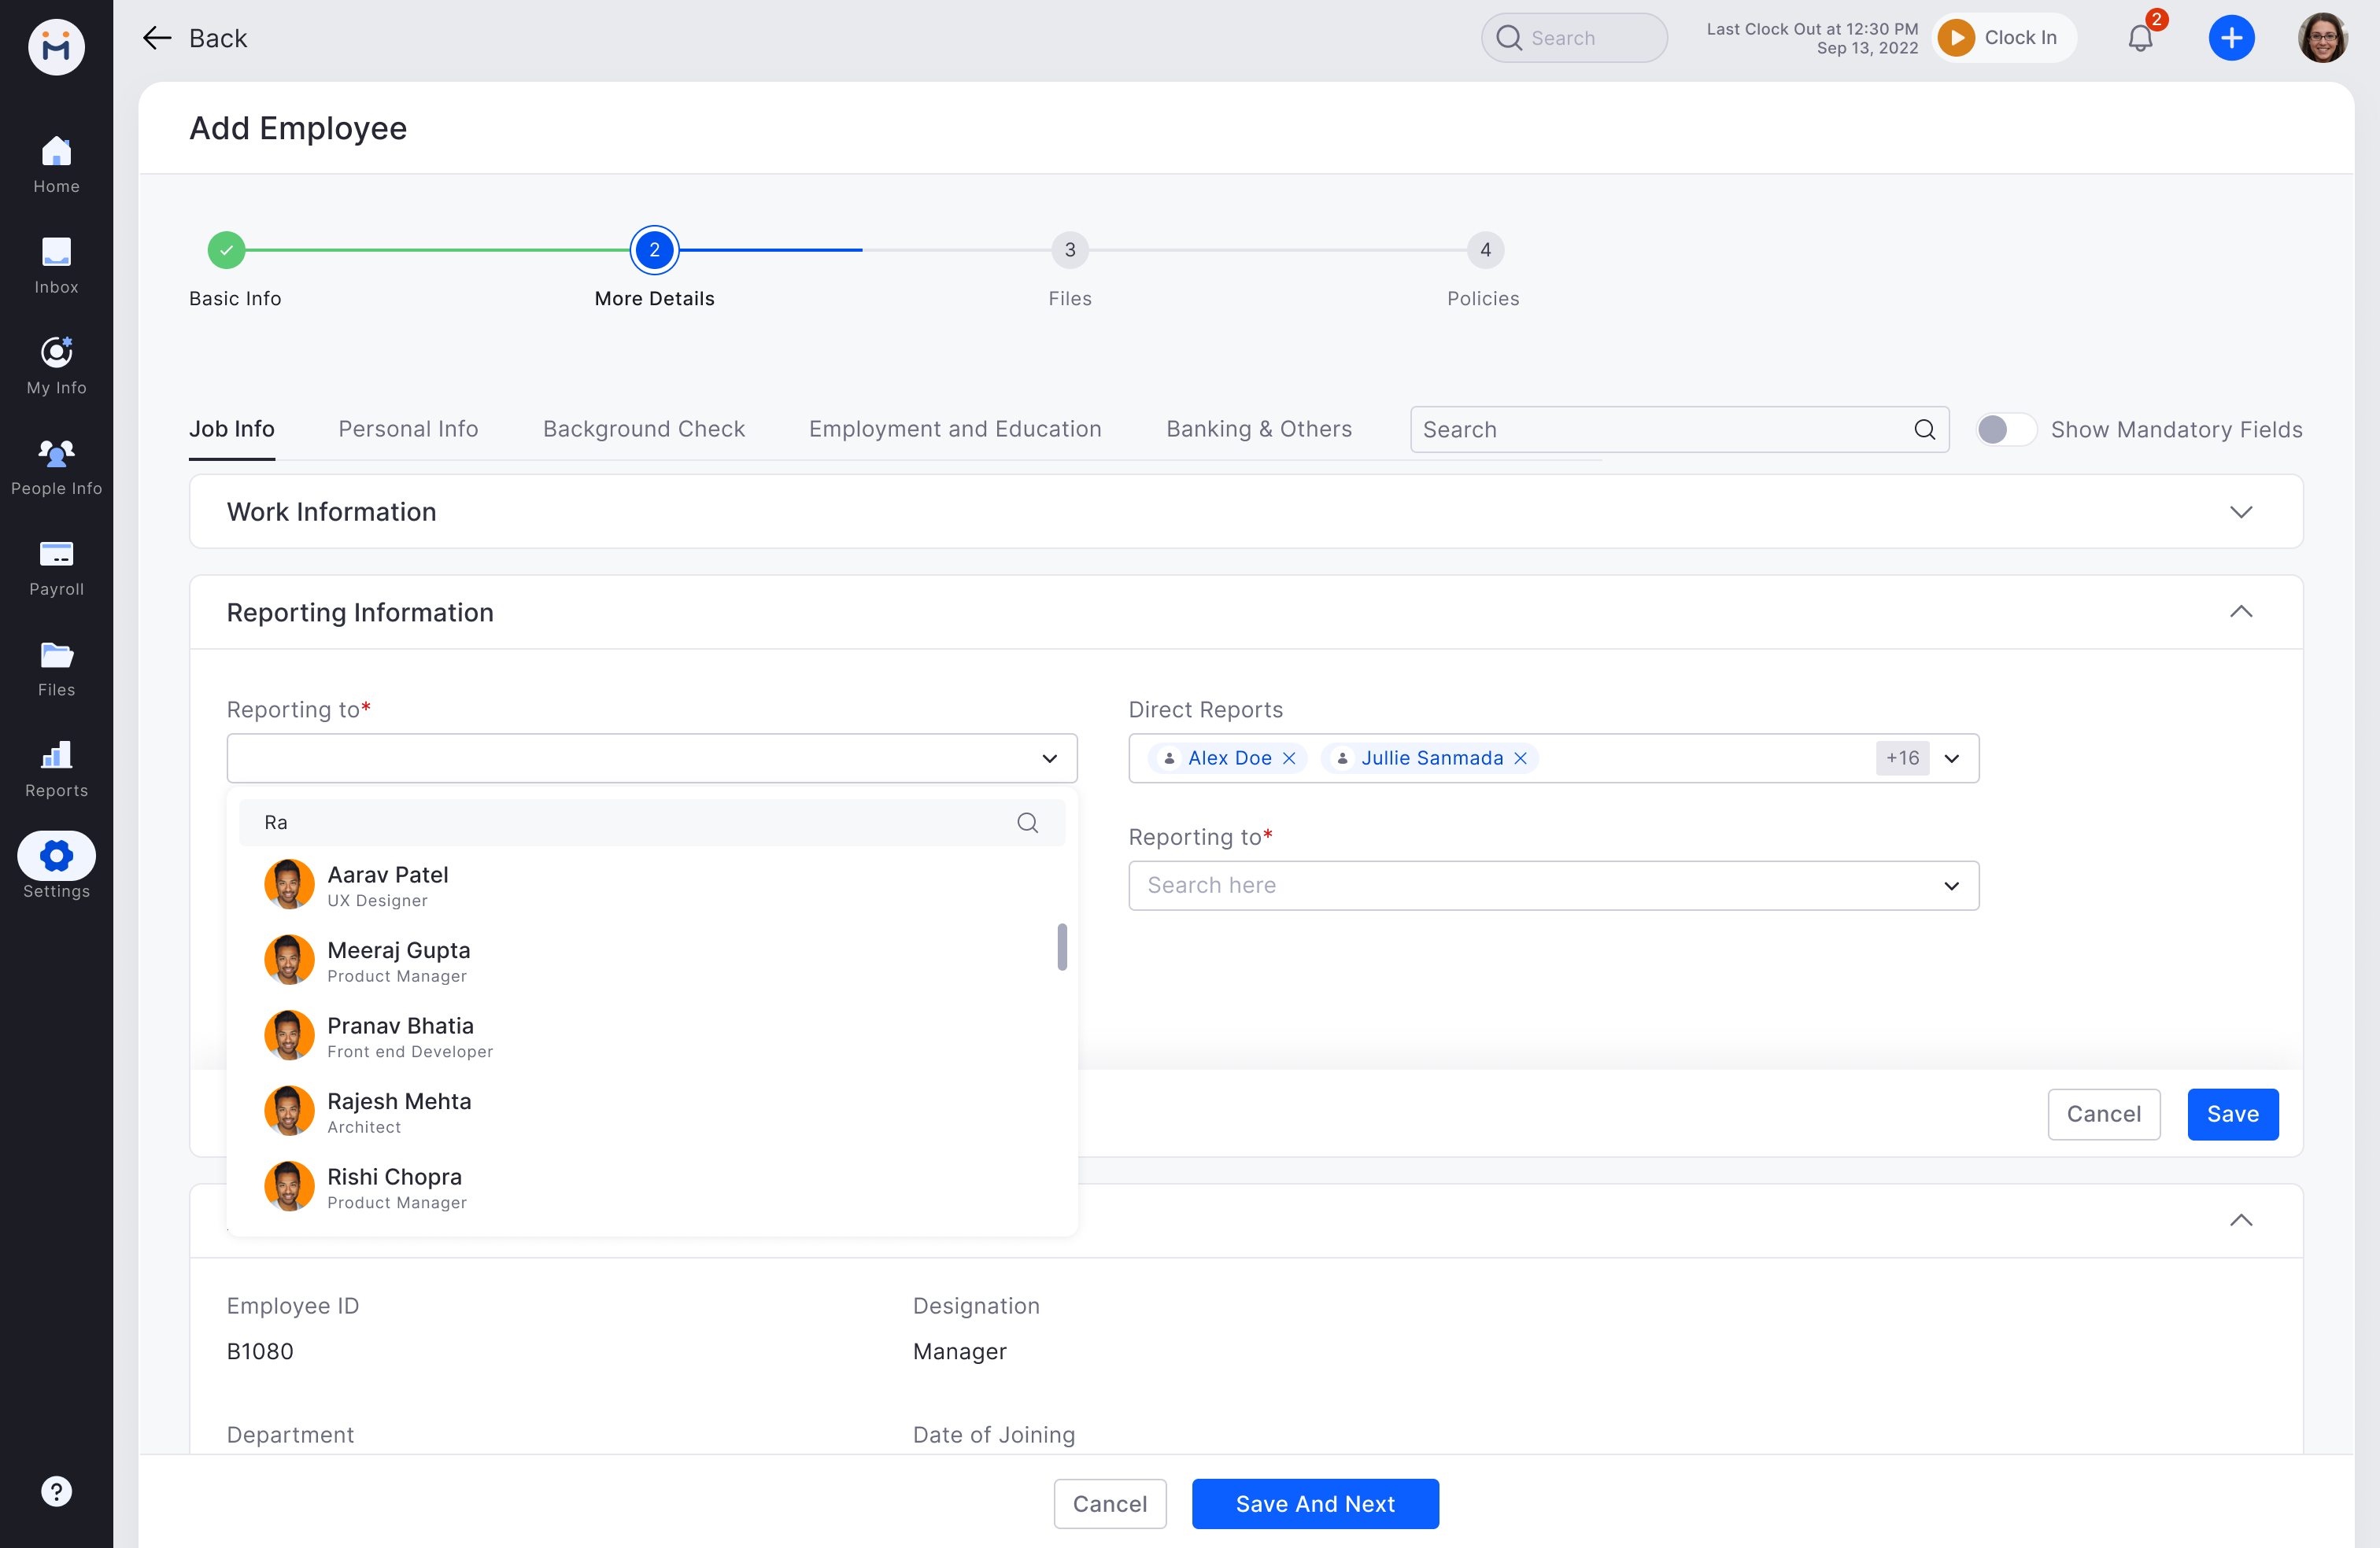Click the help question mark icon

click(x=56, y=1491)
